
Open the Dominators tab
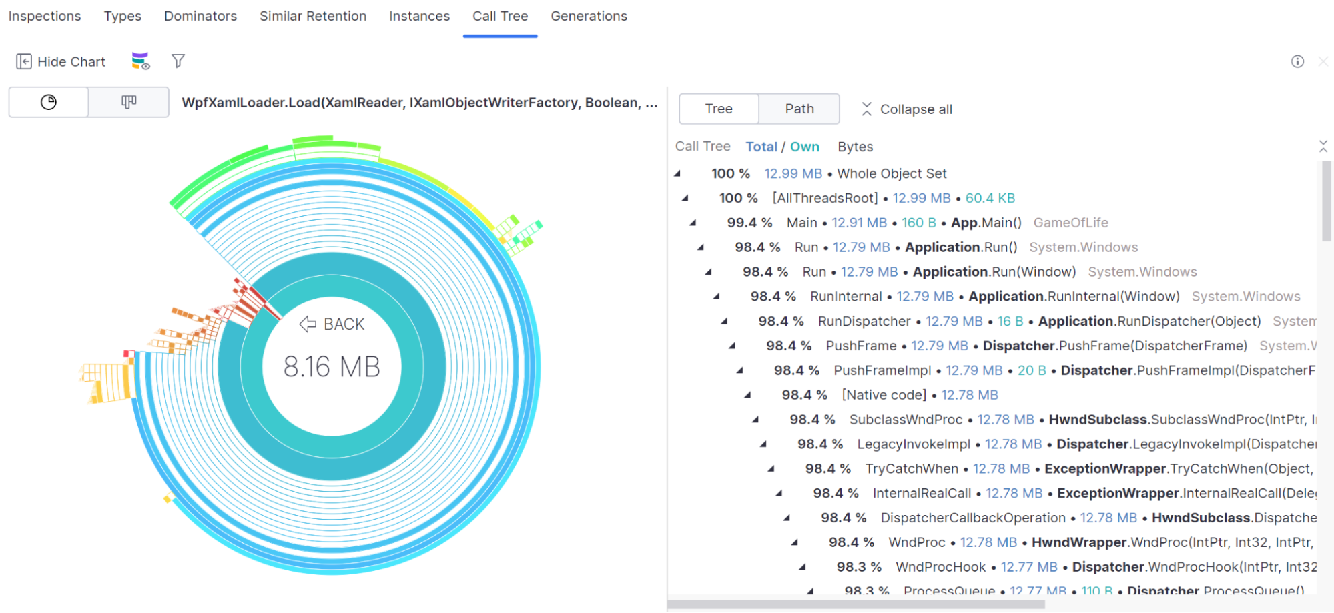click(x=200, y=16)
